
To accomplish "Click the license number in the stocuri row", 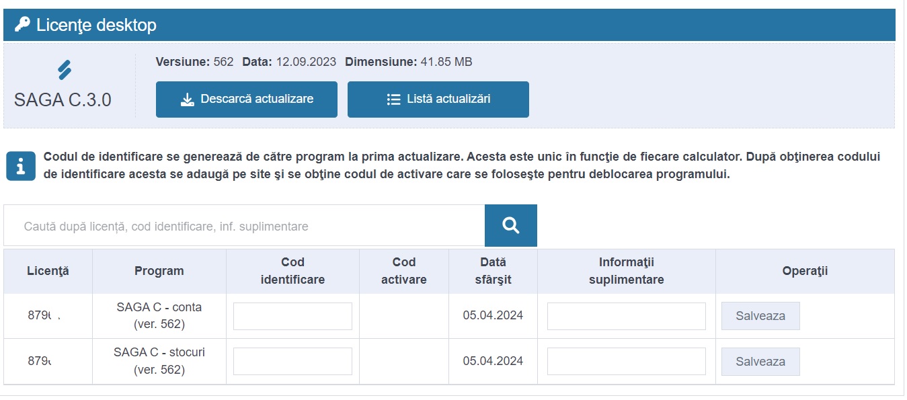I will coord(40,361).
